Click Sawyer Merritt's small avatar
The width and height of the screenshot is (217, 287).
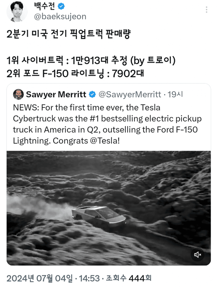[18, 94]
